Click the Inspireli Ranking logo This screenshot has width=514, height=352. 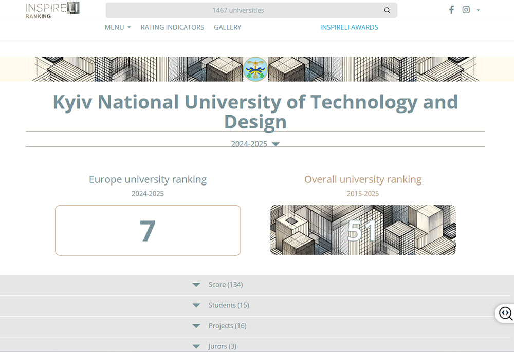tap(52, 10)
